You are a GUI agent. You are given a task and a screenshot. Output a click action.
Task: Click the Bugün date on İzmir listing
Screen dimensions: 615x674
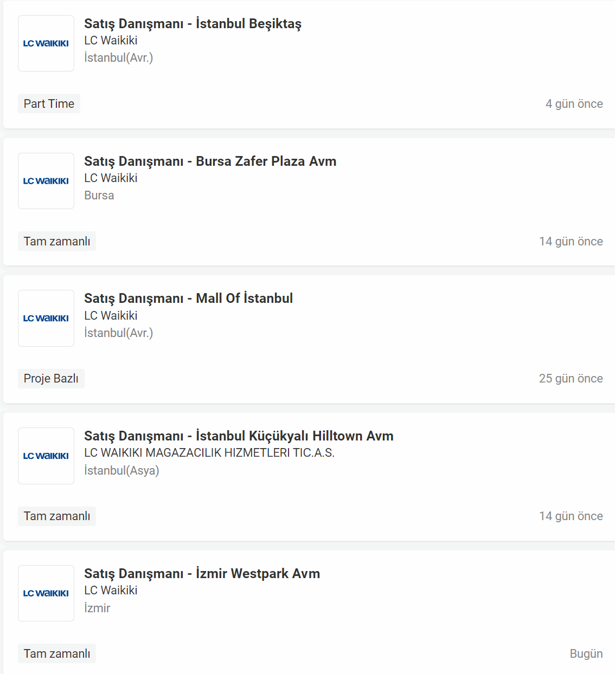tap(586, 653)
